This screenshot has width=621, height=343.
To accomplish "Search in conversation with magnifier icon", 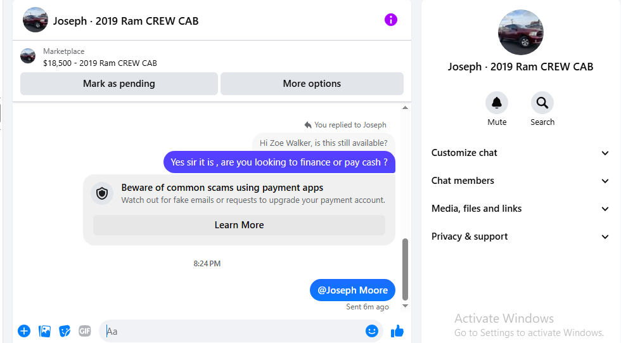I will [x=542, y=103].
